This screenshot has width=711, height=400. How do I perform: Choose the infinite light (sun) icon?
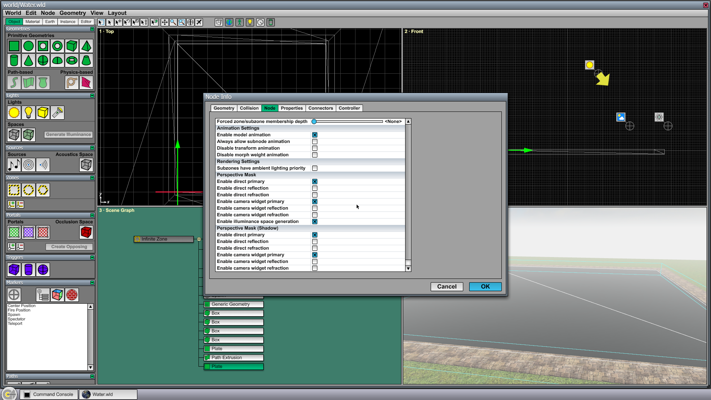[x=14, y=113]
